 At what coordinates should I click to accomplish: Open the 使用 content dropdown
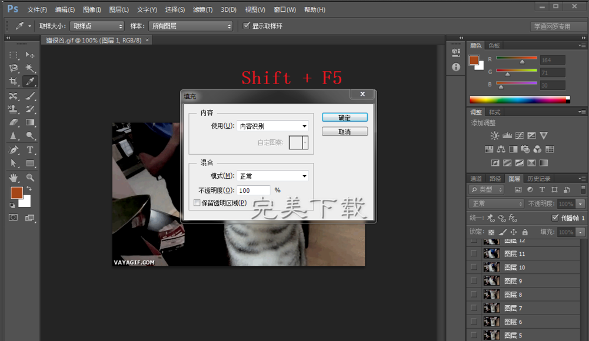pos(273,126)
